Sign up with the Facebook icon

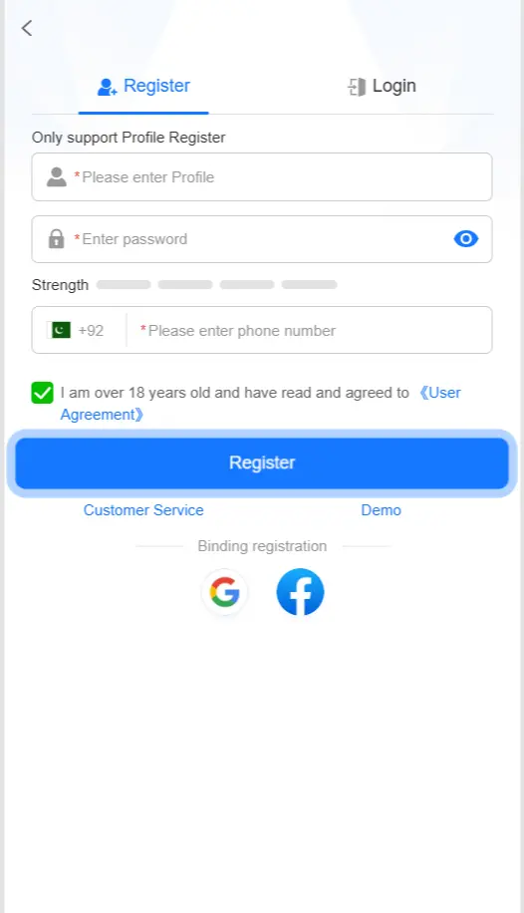point(300,592)
